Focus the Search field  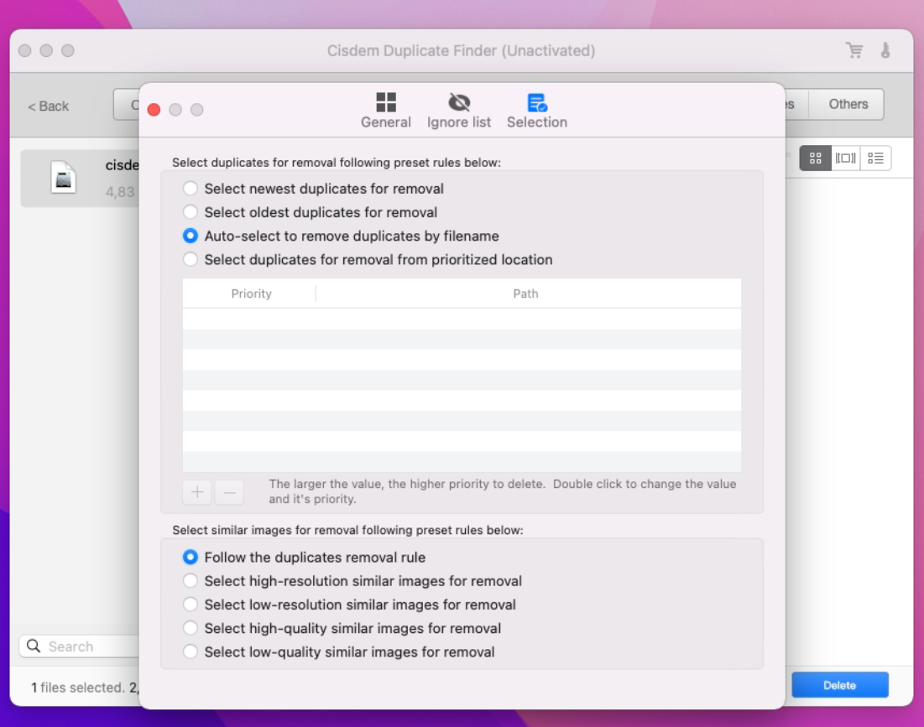point(80,647)
